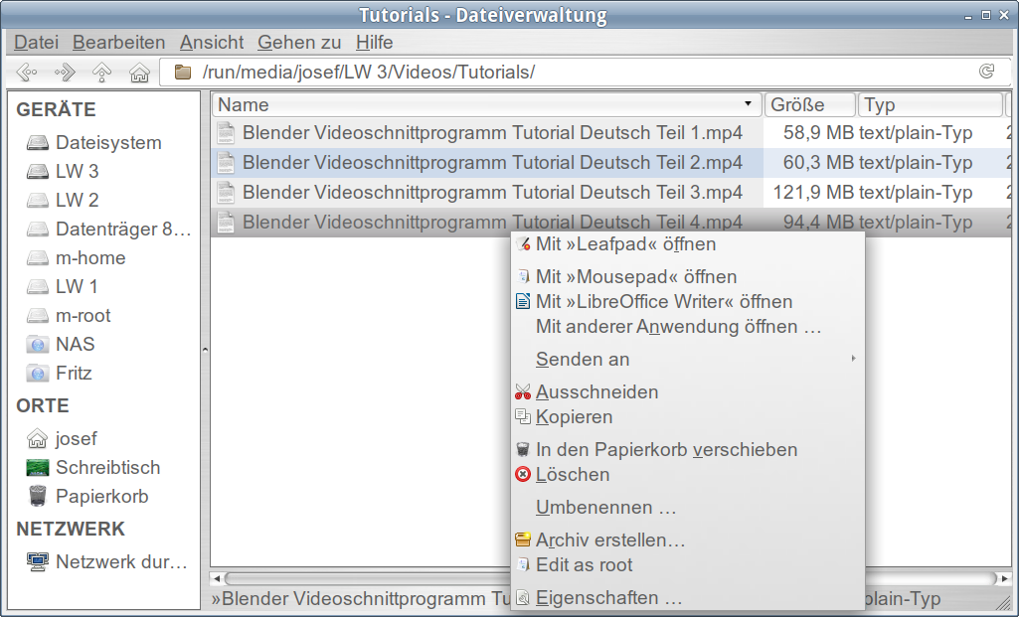1019x617 pixels.
Task: Click the forward navigation arrow icon
Action: 65,72
